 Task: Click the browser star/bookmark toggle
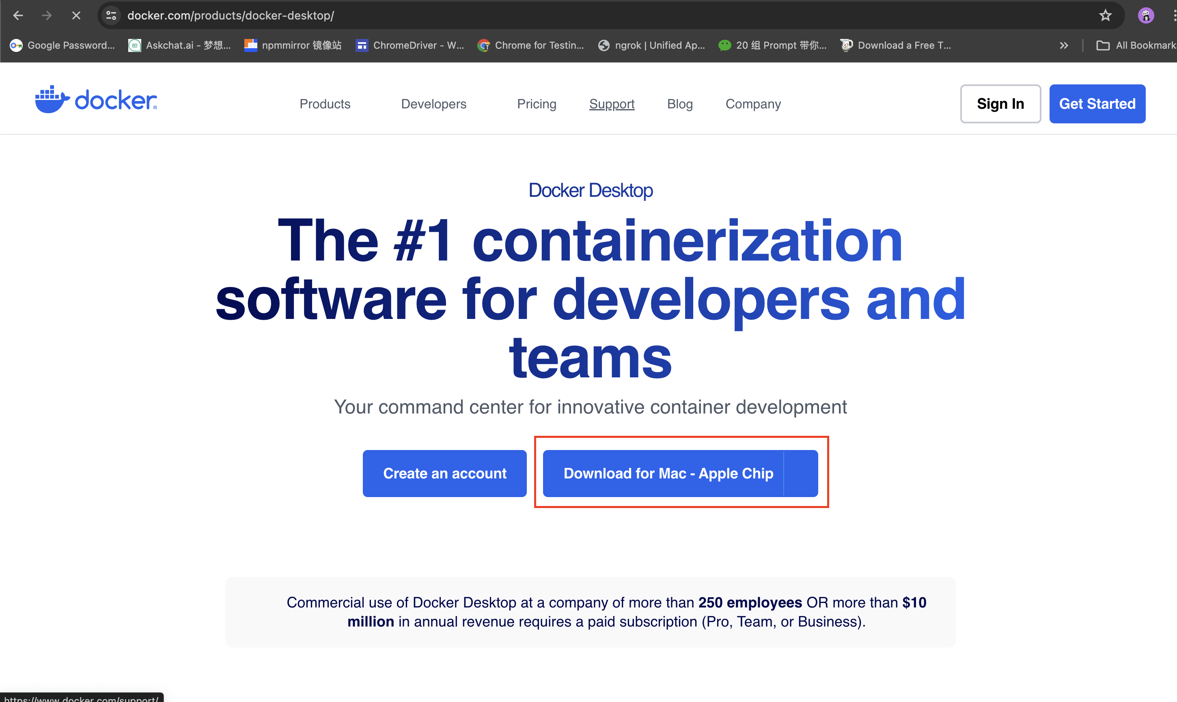(x=1105, y=15)
